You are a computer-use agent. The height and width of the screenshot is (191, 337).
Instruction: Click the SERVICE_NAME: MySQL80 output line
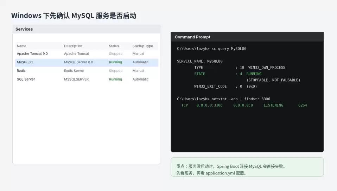(x=200, y=61)
